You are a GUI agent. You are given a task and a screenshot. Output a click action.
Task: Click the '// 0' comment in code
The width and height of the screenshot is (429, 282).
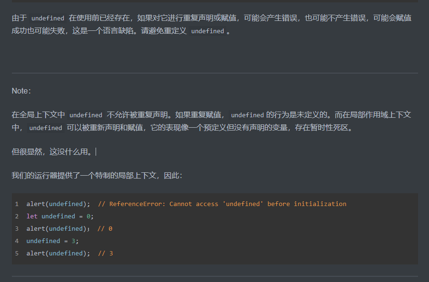[x=105, y=228]
